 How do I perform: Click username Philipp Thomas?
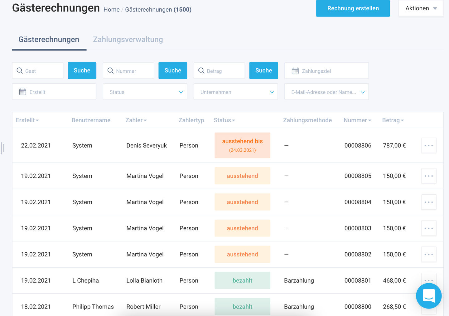[x=93, y=307]
